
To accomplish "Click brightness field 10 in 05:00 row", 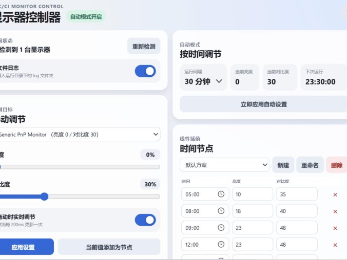I will (x=253, y=194).
